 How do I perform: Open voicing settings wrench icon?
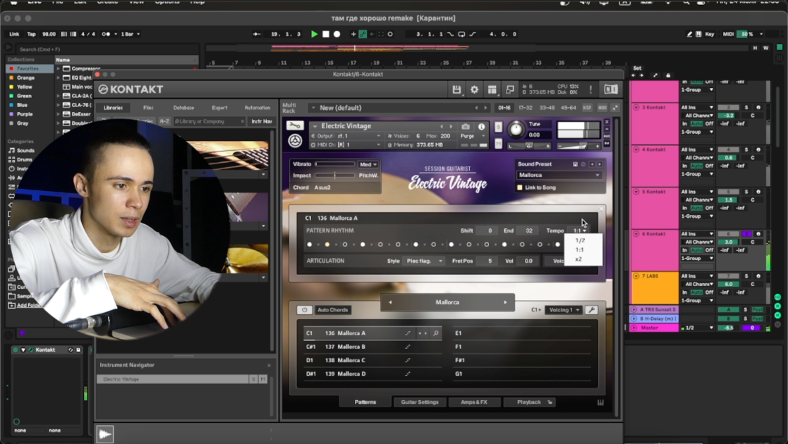click(591, 310)
